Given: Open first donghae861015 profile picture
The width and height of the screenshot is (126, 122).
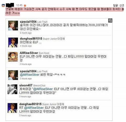Looking at the screenshot, I should pyautogui.click(x=13, y=42).
